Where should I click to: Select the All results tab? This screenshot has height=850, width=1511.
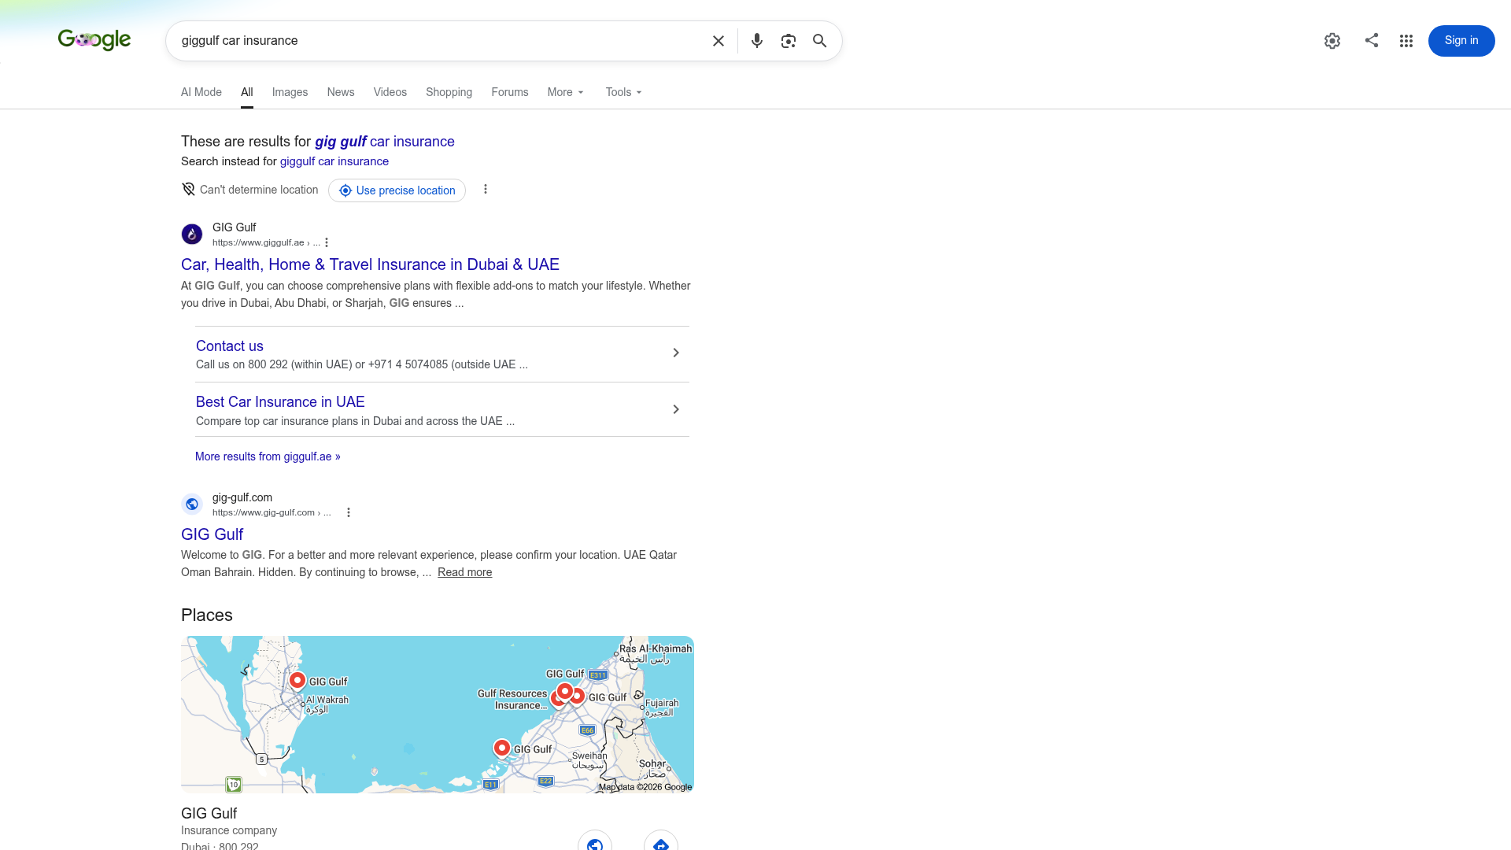pos(247,92)
